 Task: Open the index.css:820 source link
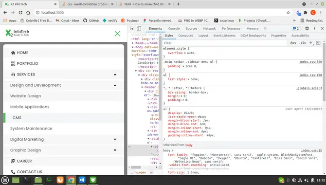pyautogui.click(x=310, y=62)
